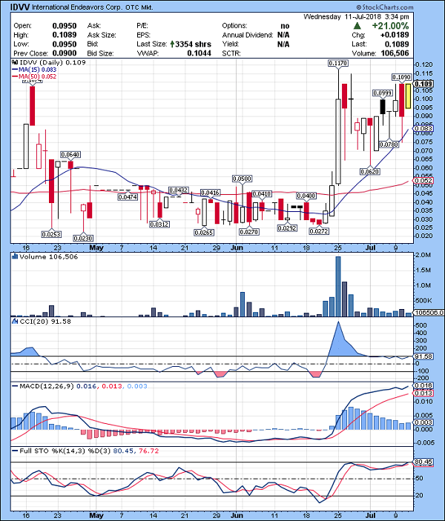The height and width of the screenshot is (521, 445).
Task: Click the 0.003 MACD histogram axis tag
Action: pos(423,422)
